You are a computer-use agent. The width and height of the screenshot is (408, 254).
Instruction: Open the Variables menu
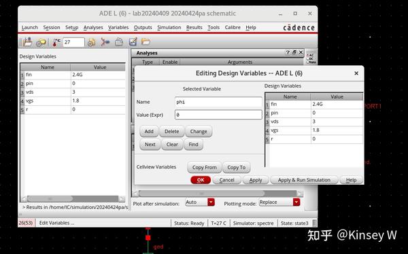[x=118, y=27]
